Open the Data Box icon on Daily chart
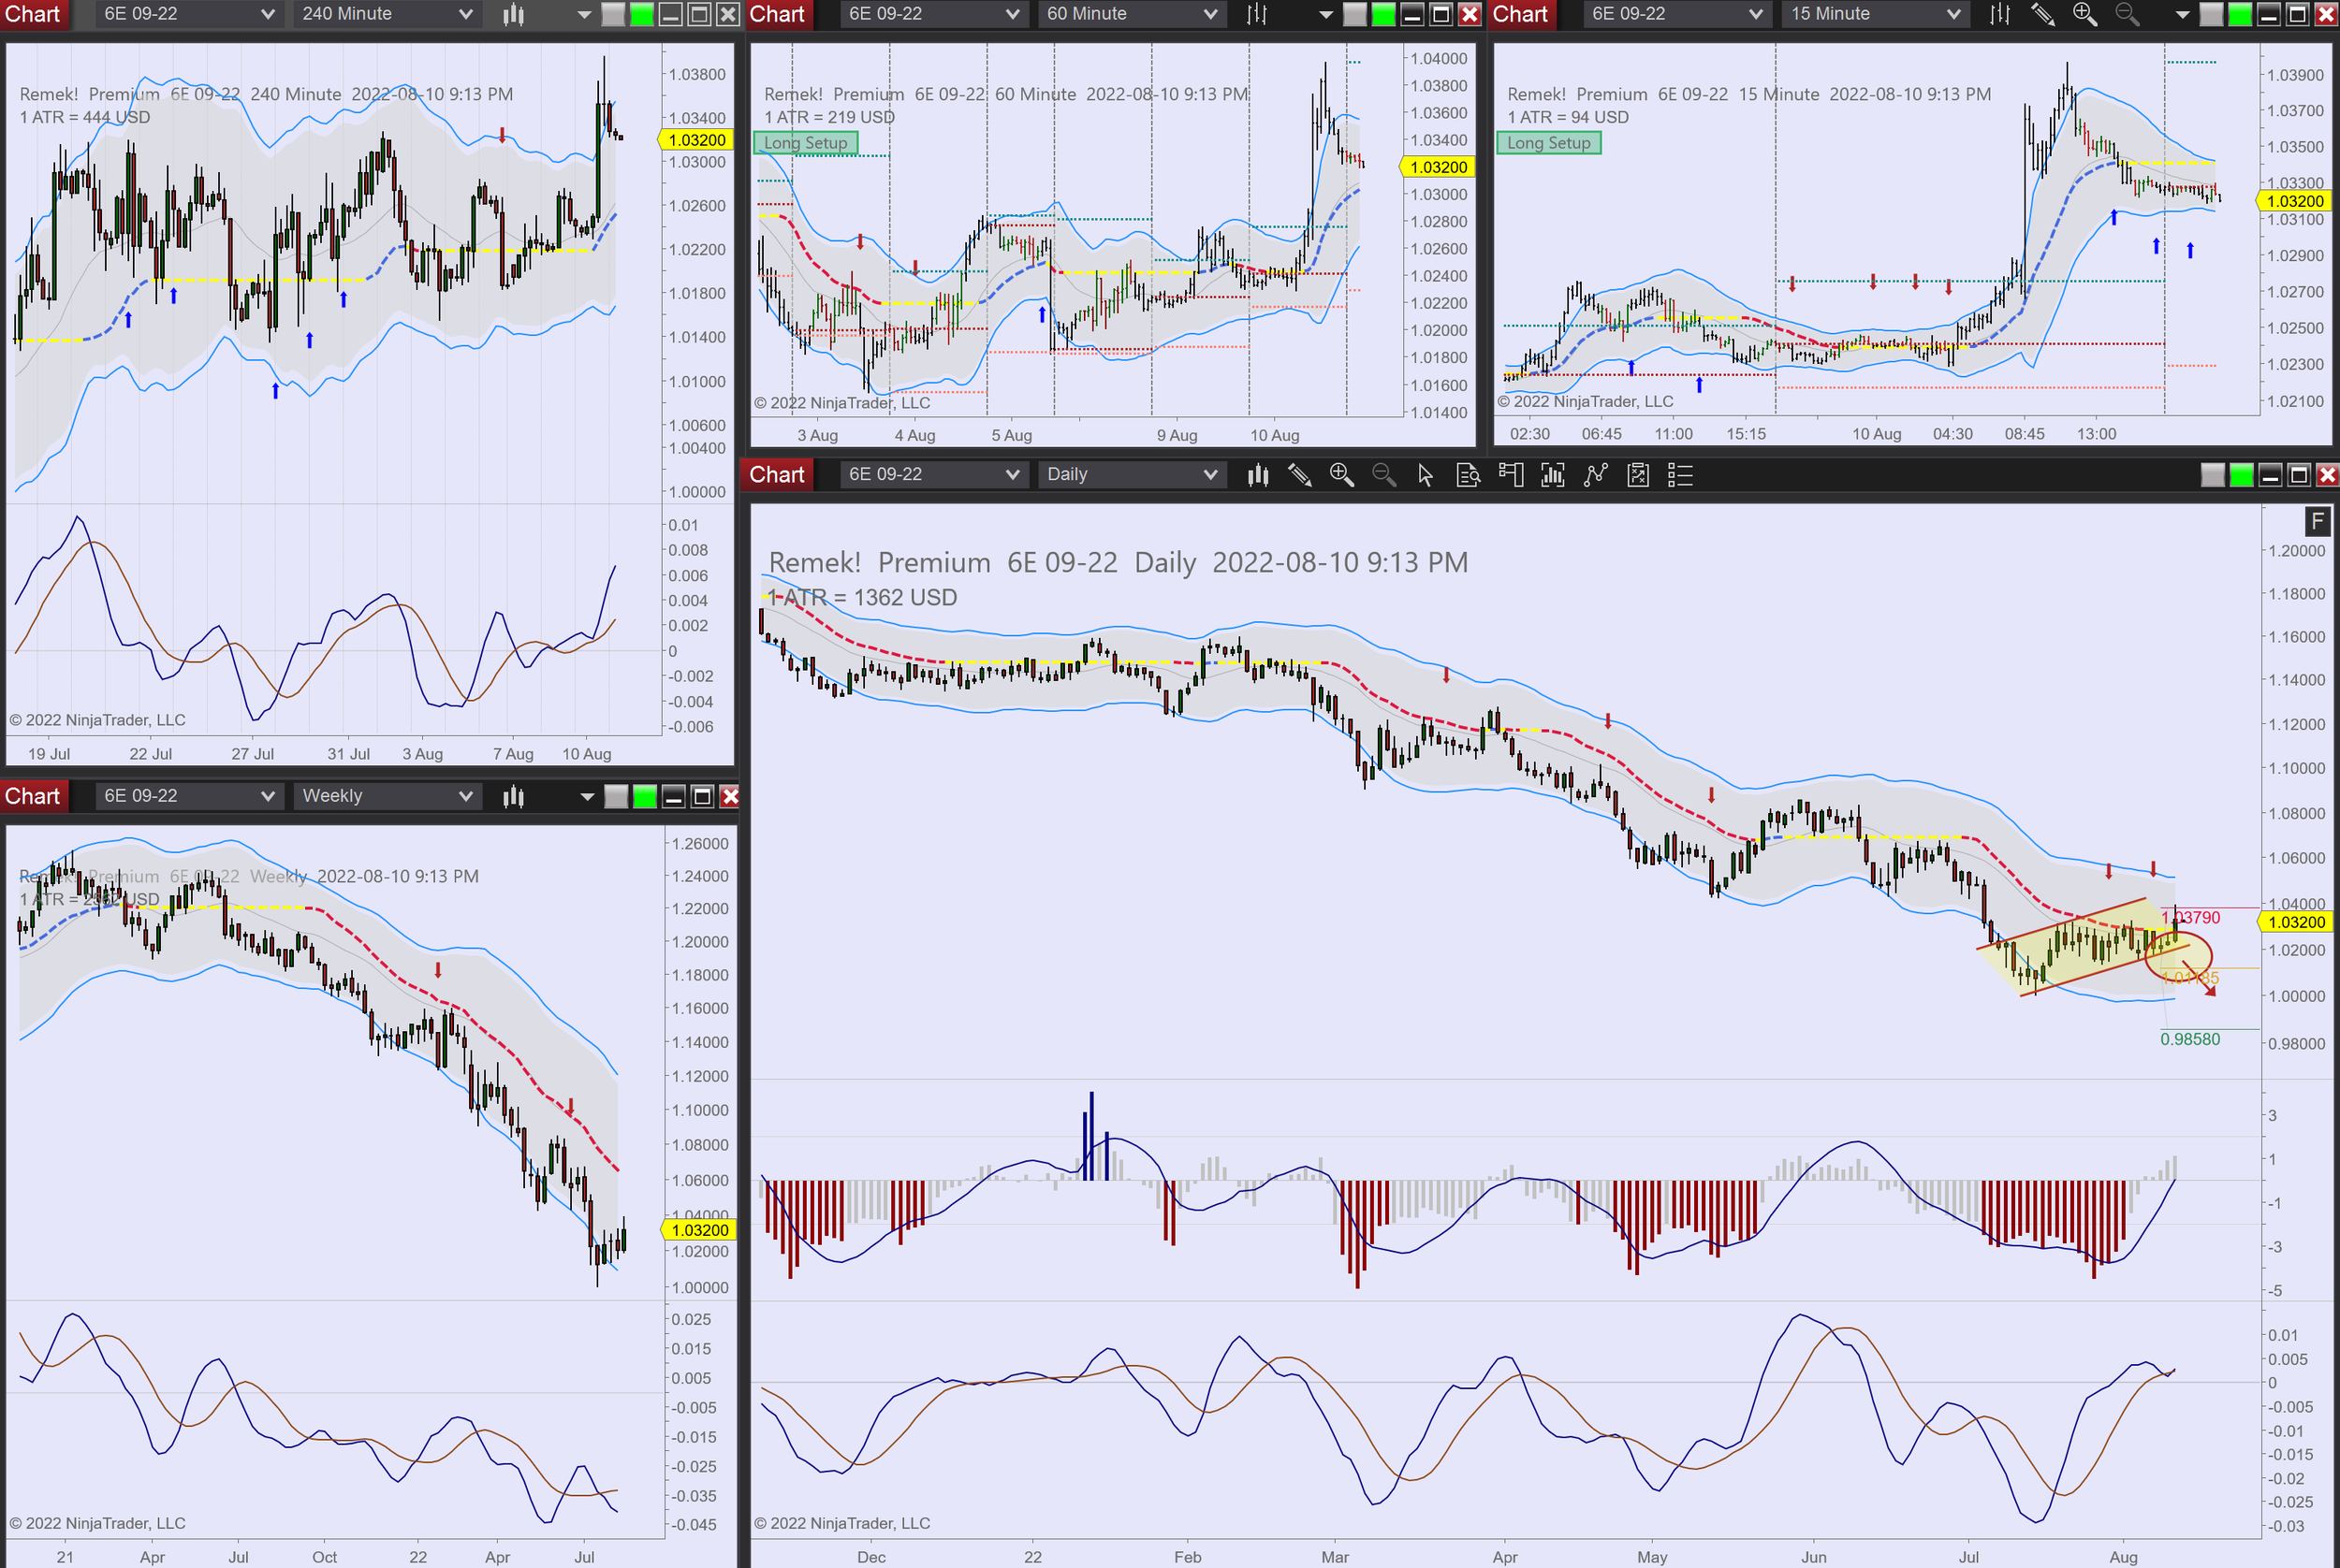The height and width of the screenshot is (1568, 2340). coord(1468,475)
